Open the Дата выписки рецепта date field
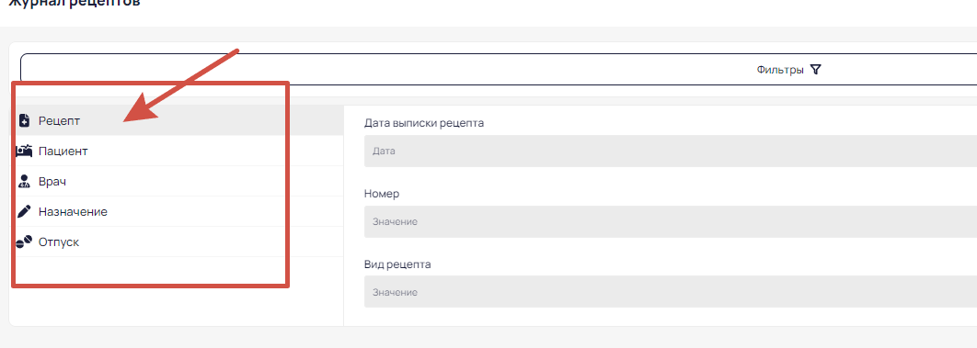The image size is (977, 348). pyautogui.click(x=671, y=151)
